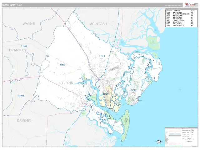Click ZIP code label "31520" on the map
Viewport: 200px width, 150px height.
pos(106,94)
